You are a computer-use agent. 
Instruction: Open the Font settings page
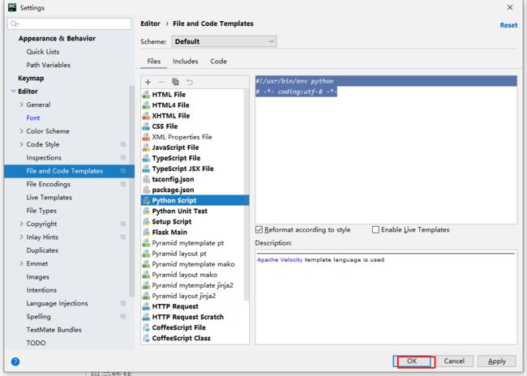(x=33, y=118)
